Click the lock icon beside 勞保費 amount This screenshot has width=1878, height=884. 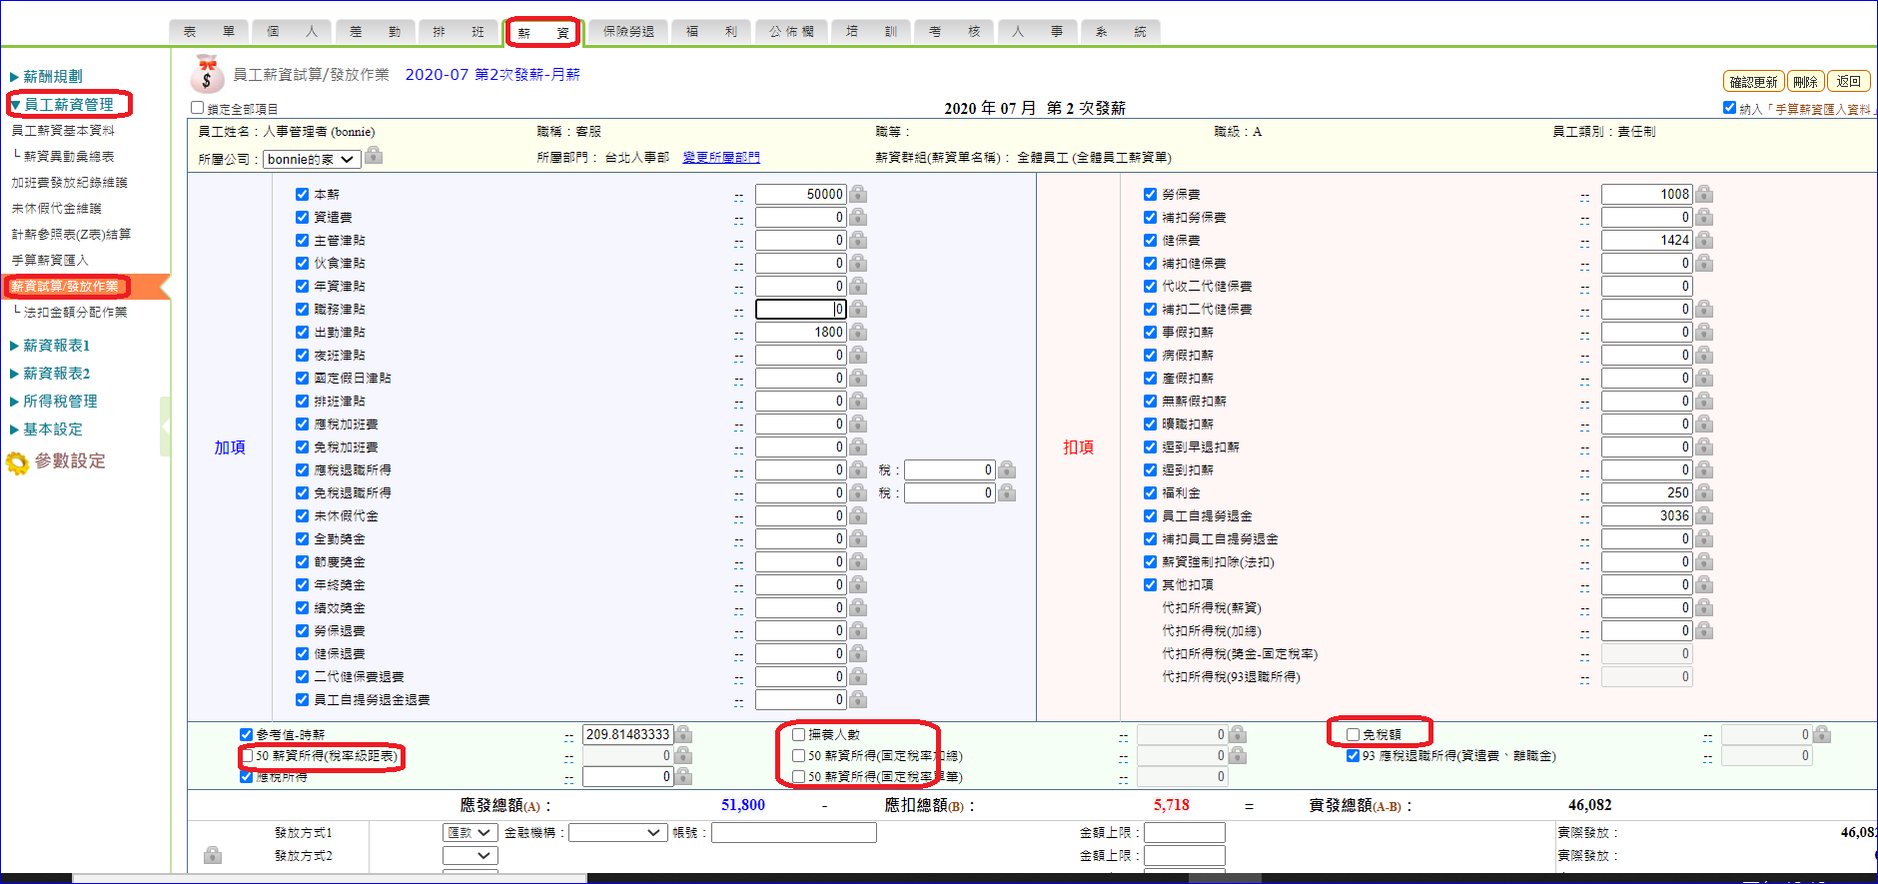pos(1704,194)
